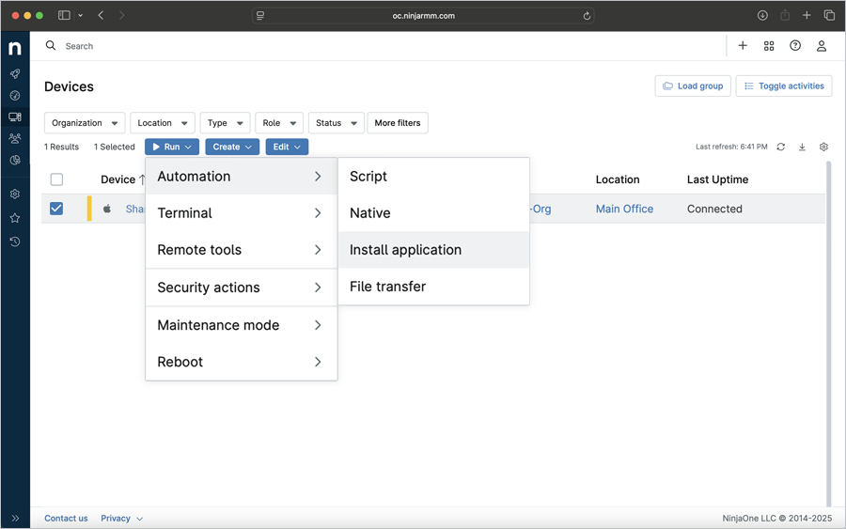The height and width of the screenshot is (529, 846).
Task: Click the Toggle activities button
Action: pyautogui.click(x=783, y=86)
